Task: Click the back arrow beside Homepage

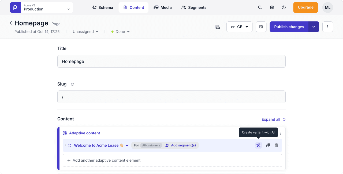Action: click(x=11, y=23)
